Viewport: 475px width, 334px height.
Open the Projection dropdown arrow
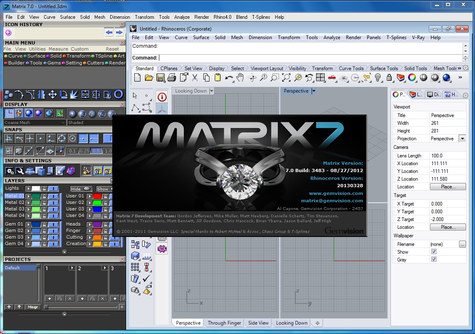pos(462,139)
